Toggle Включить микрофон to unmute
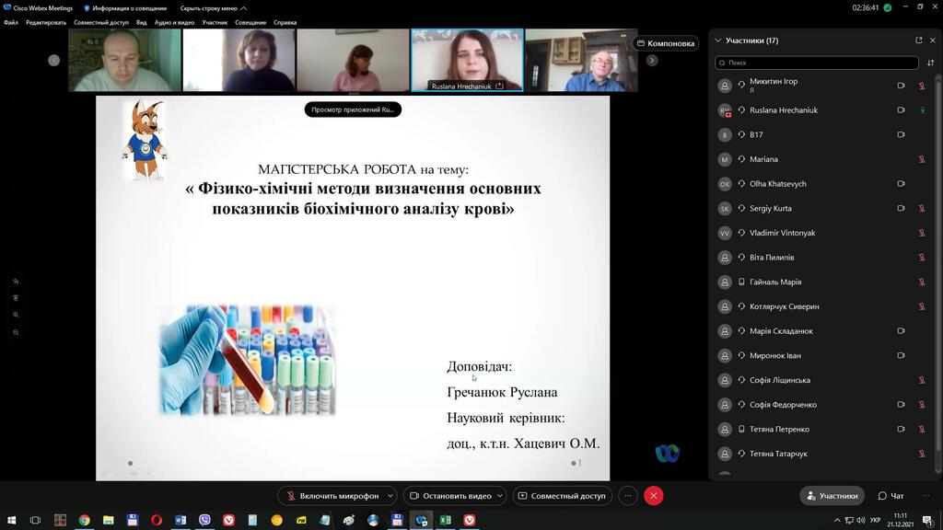Viewport: 943px width, 530px height. [x=332, y=496]
